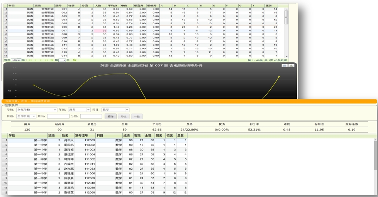This screenshot has width=378, height=197.
Task: Click exam number 111006
Action: (90, 174)
